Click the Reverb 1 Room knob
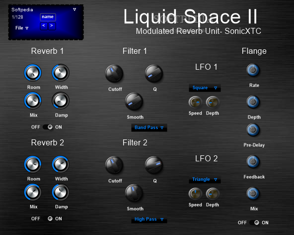 33,73
